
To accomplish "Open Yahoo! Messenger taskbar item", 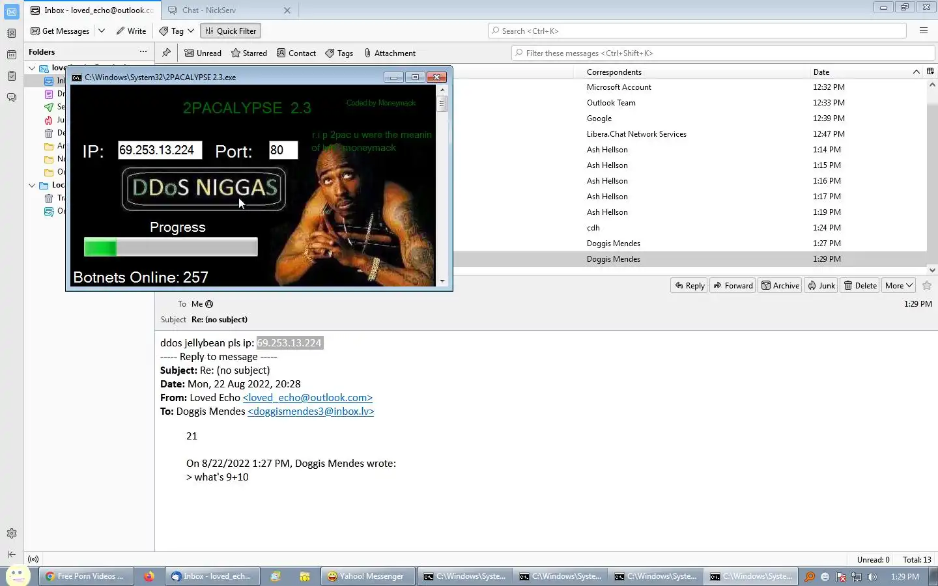I will coord(368,576).
